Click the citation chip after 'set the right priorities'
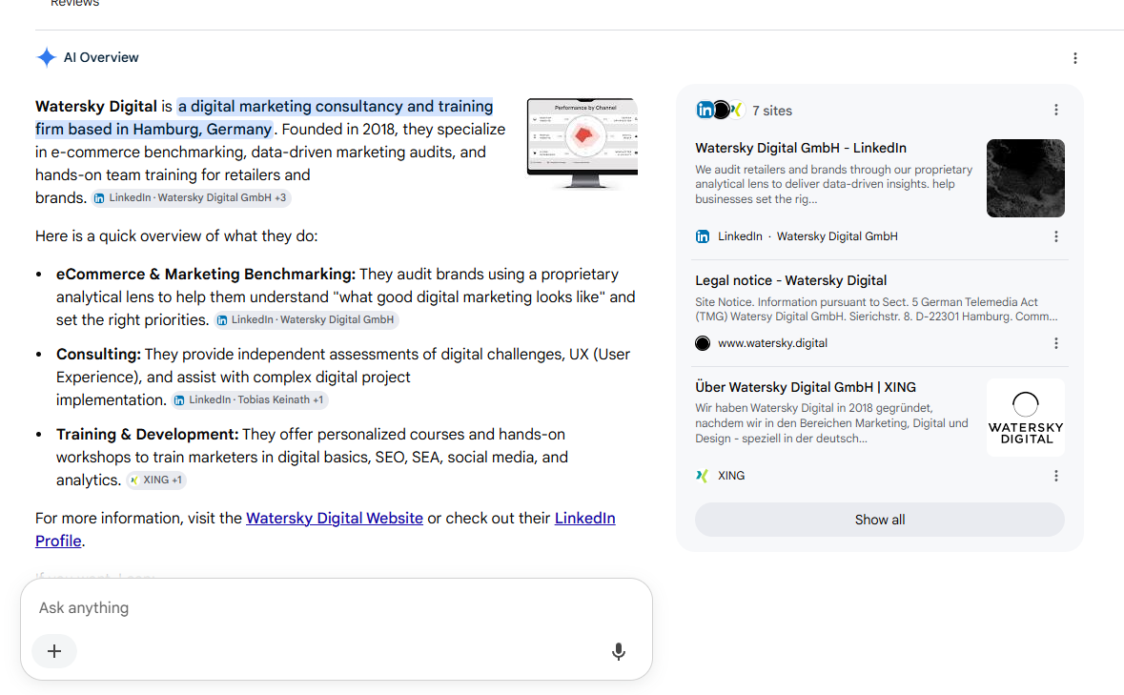Screen dimensions: 1124x695 [x=306, y=319]
